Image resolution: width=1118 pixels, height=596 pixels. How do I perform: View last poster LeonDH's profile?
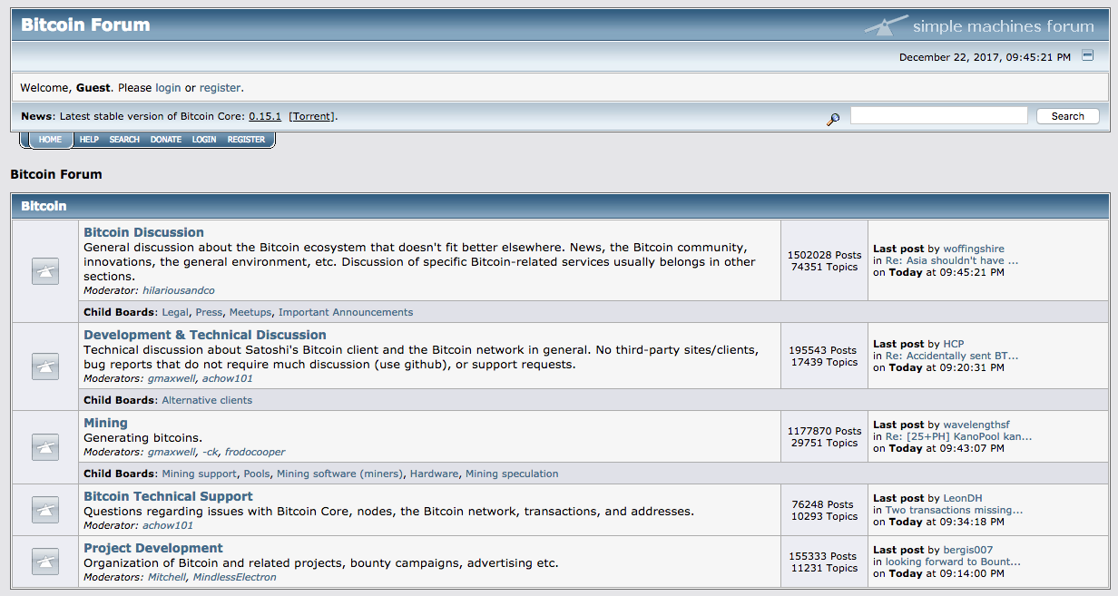pyautogui.click(x=962, y=498)
